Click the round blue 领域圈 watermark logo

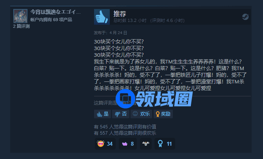point(125,99)
